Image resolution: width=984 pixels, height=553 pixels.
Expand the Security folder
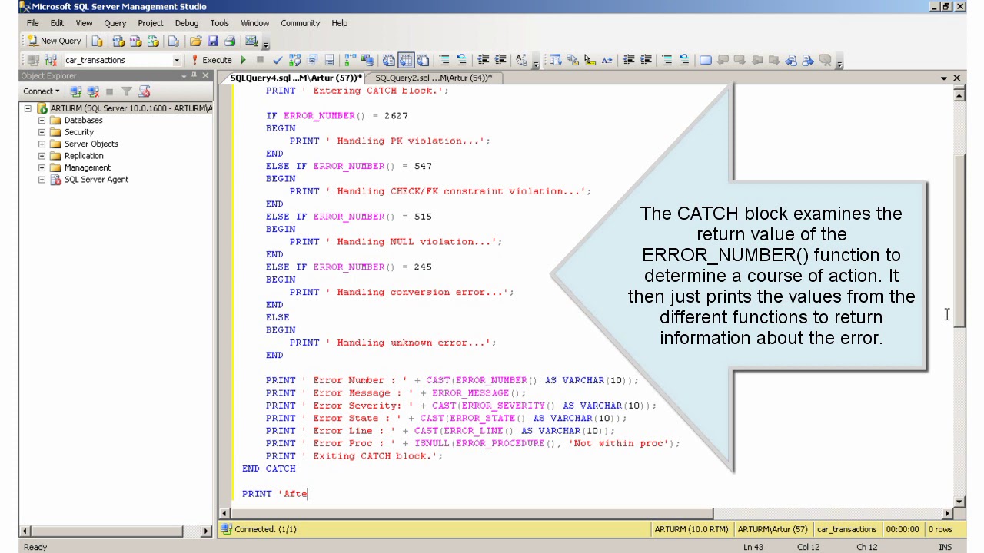coord(42,132)
